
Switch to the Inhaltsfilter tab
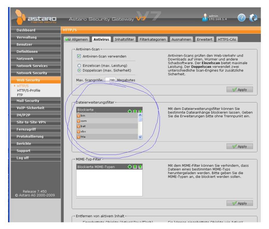tap(124, 39)
